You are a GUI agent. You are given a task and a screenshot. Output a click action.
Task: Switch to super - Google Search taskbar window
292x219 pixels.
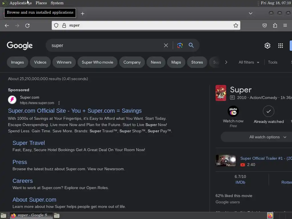31,216
